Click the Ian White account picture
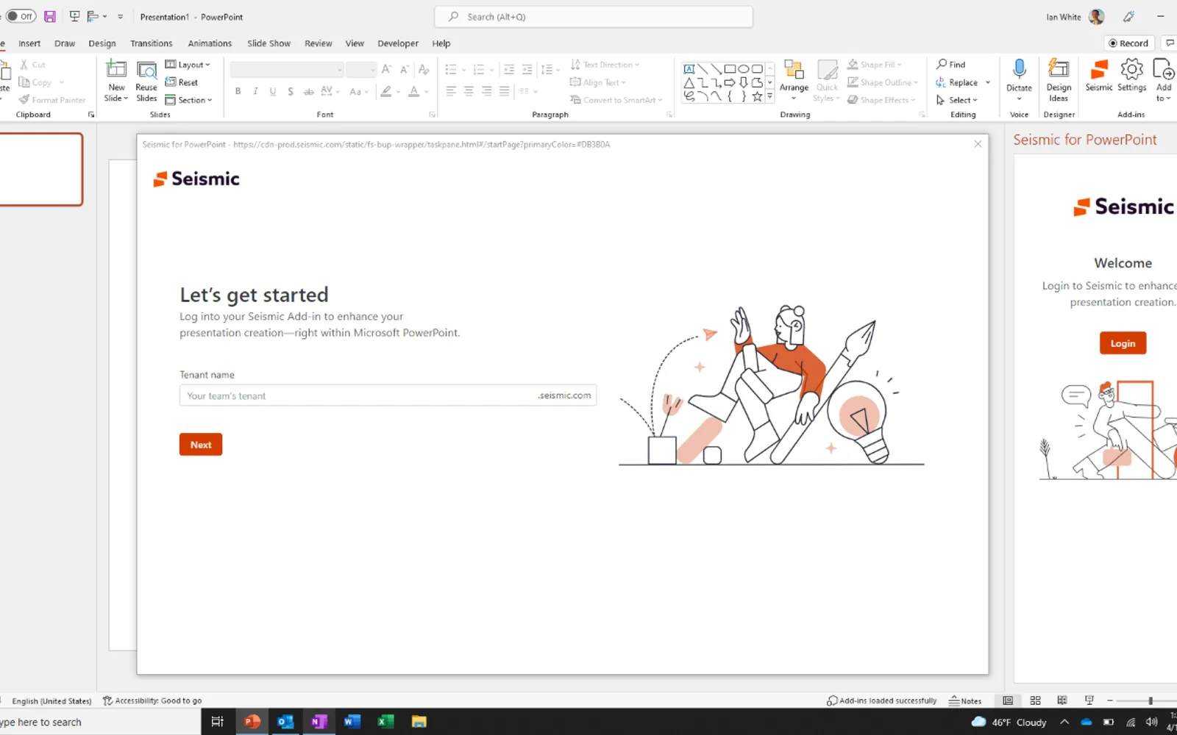This screenshot has height=735, width=1177. (x=1096, y=16)
